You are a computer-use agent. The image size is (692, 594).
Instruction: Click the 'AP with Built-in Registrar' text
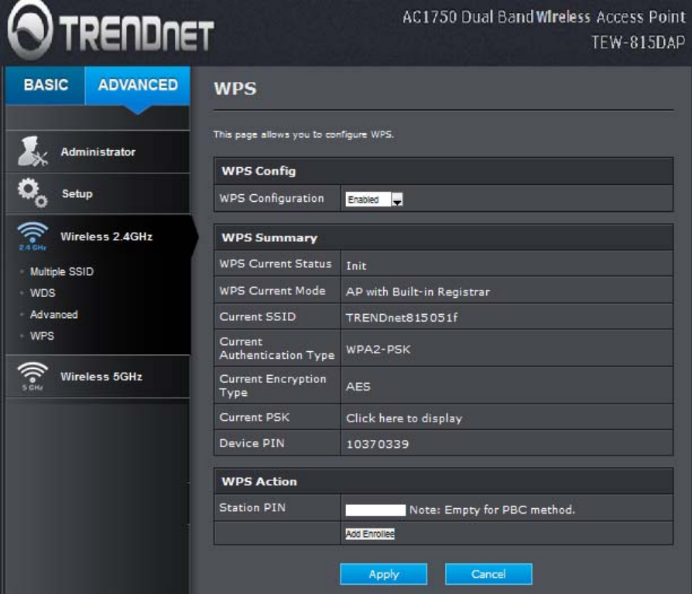[418, 292]
